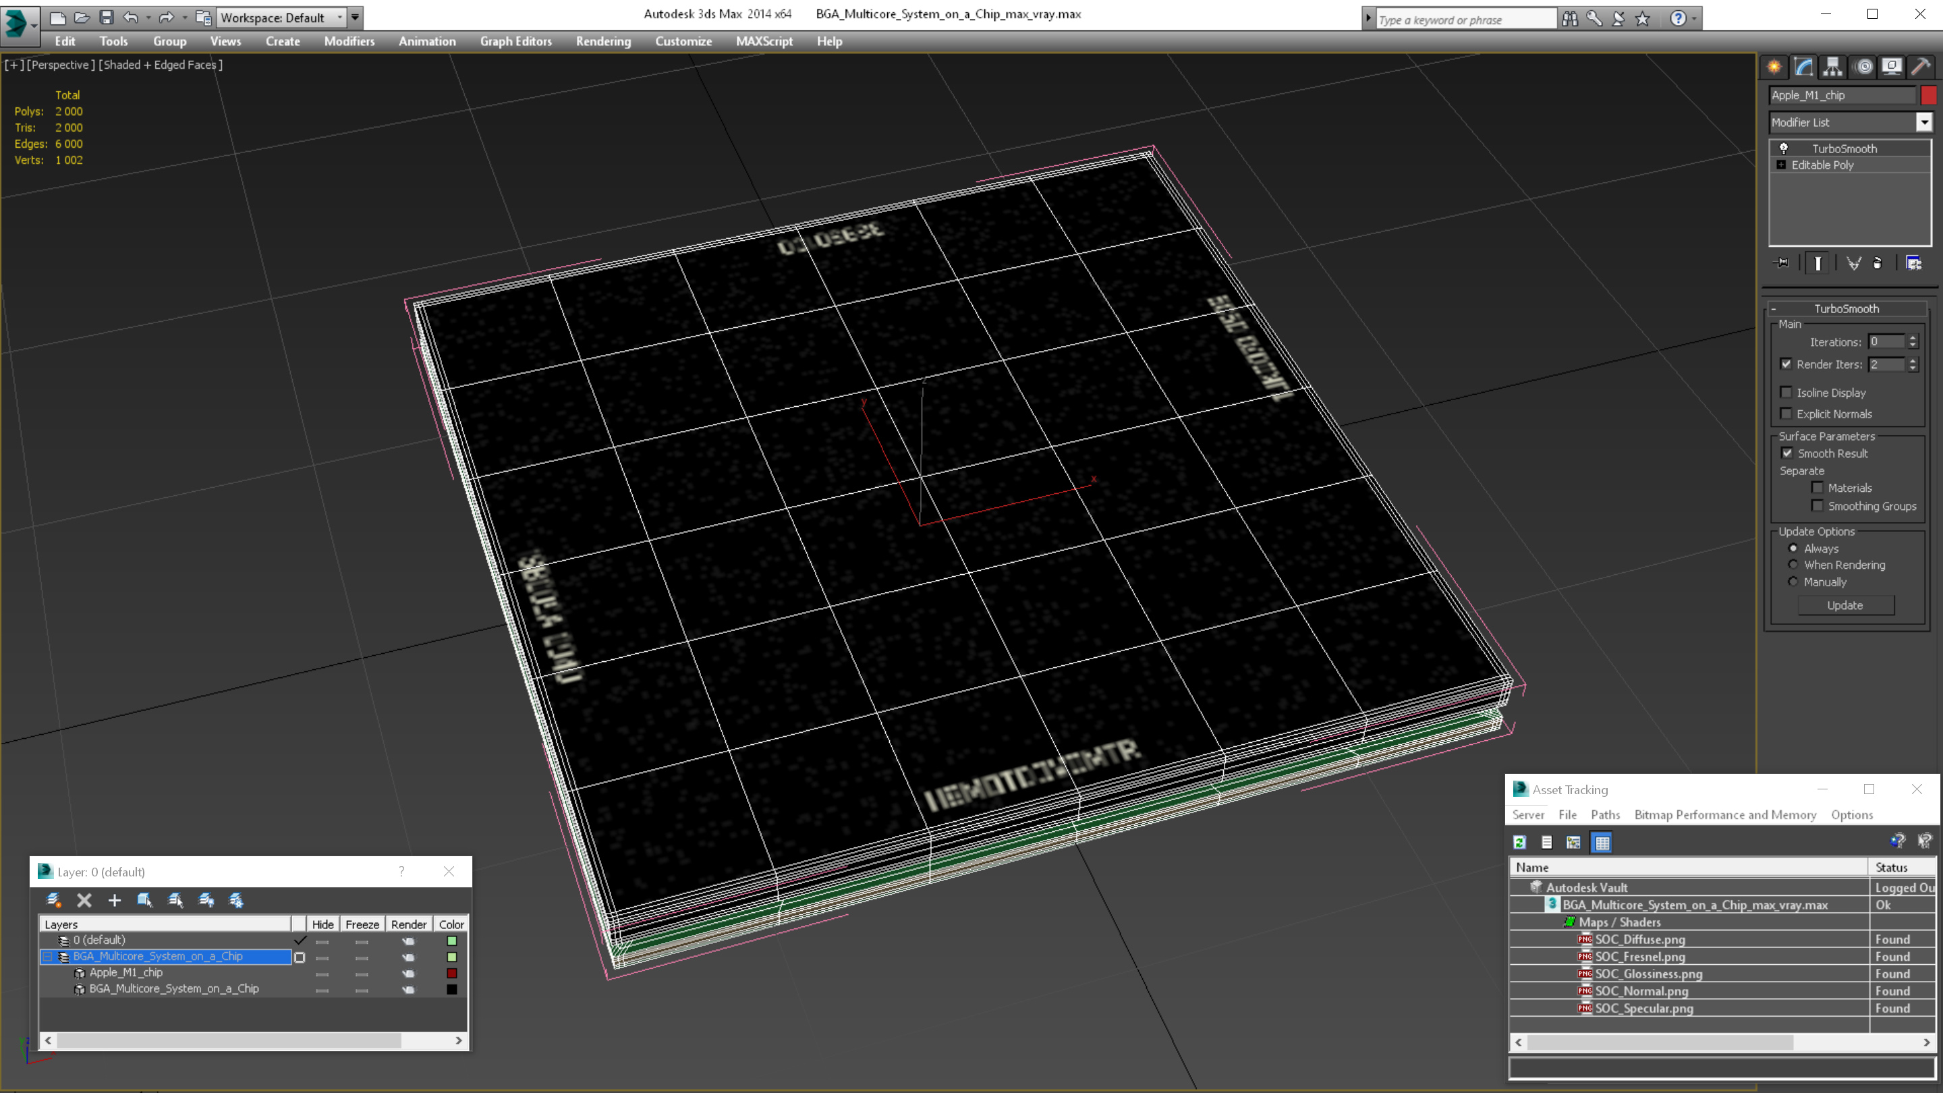1943x1093 pixels.
Task: Increase Render Iters spinner value
Action: (1912, 360)
